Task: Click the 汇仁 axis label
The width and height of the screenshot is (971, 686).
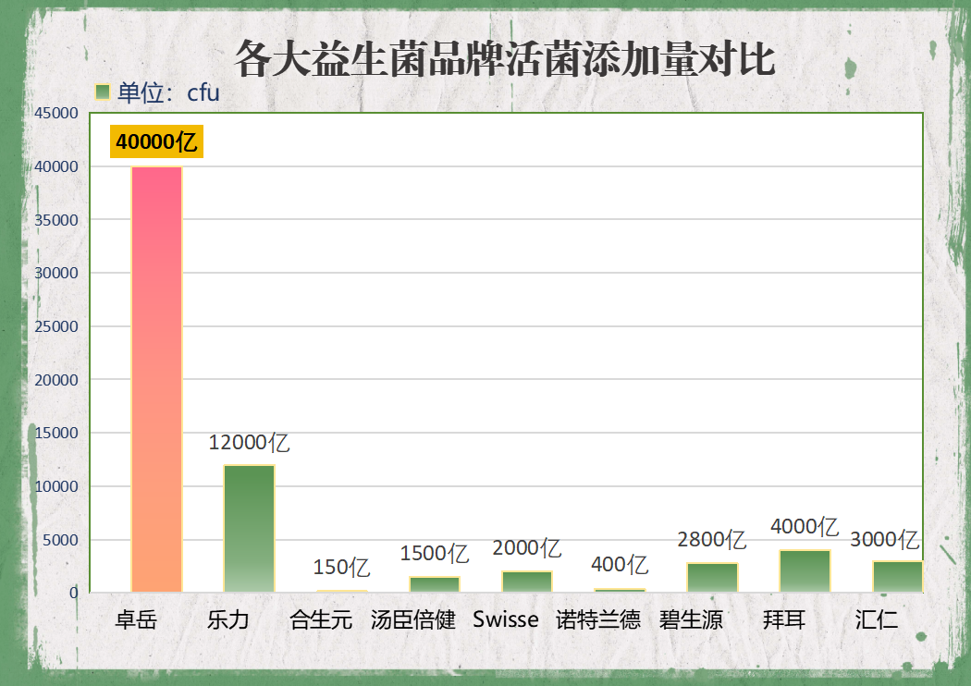Action: coord(877,619)
